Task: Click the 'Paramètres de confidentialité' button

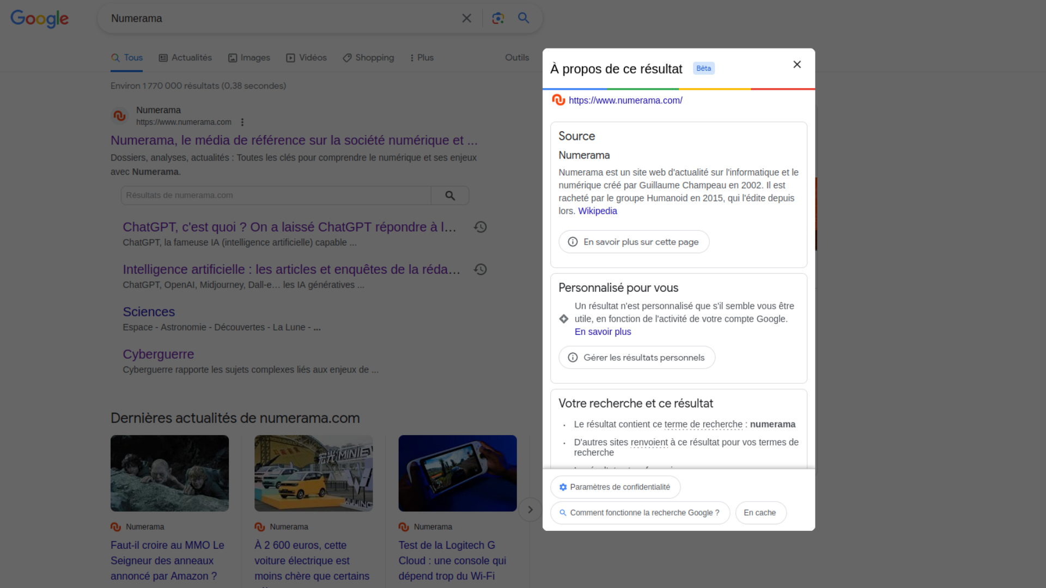Action: (x=615, y=487)
